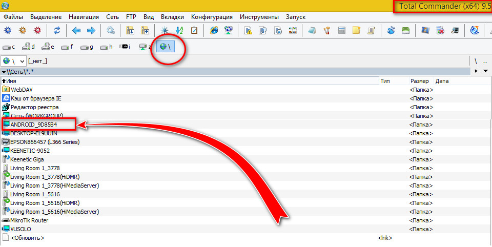Click the orange gear toolbar icon
This screenshot has width=492, height=247.
[23, 30]
